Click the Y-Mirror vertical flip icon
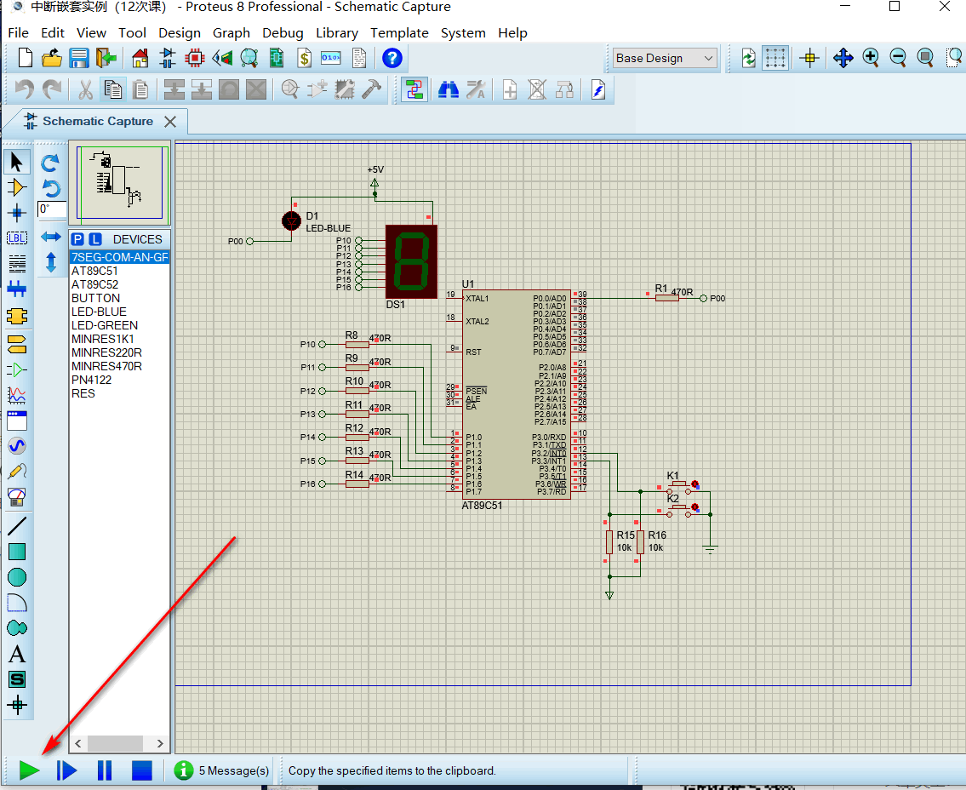966x790 pixels. click(50, 262)
